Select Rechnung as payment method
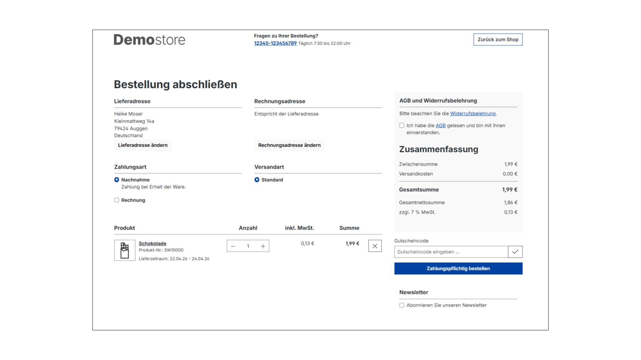The height and width of the screenshot is (360, 641). pyautogui.click(x=117, y=200)
